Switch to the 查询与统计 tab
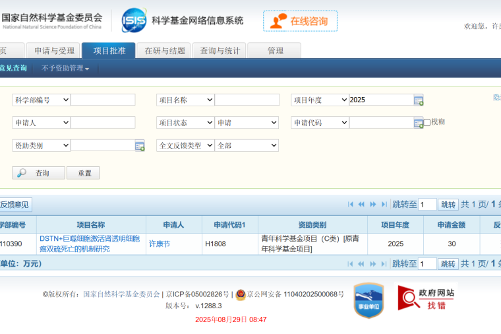501x334 pixels. 220,51
